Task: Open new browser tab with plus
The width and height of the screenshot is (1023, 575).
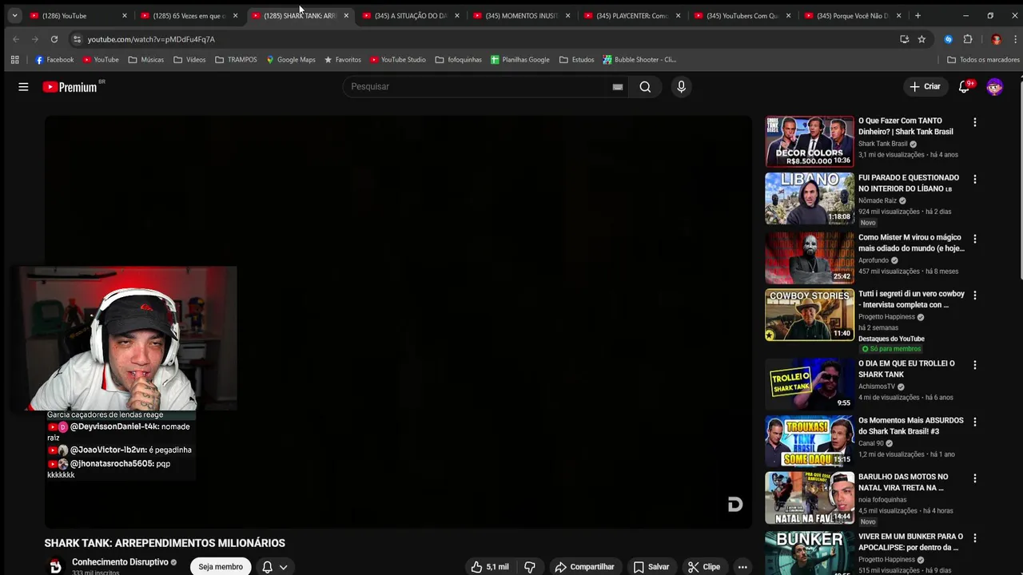Action: pos(918,15)
